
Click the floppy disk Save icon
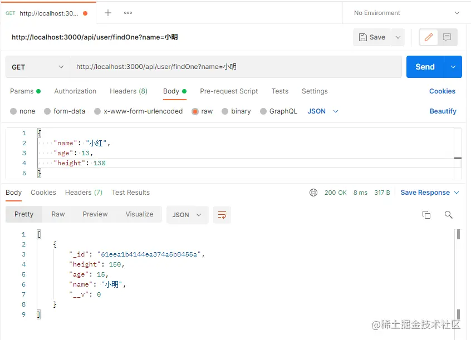click(363, 37)
